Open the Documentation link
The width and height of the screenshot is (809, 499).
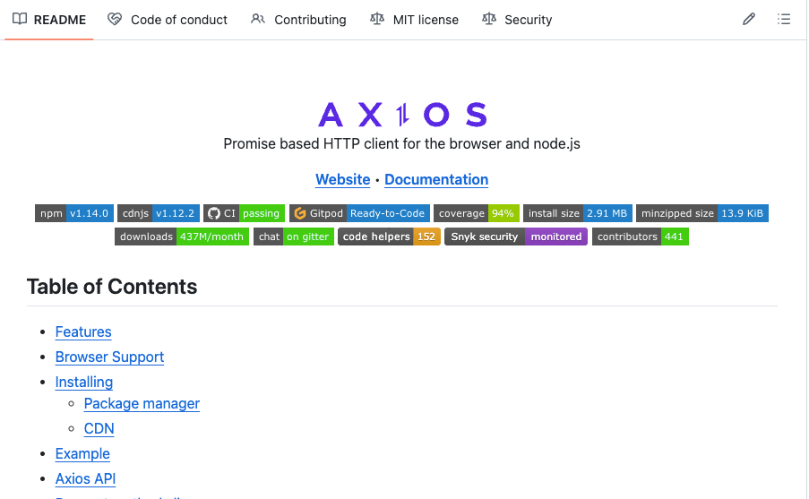[x=436, y=179]
